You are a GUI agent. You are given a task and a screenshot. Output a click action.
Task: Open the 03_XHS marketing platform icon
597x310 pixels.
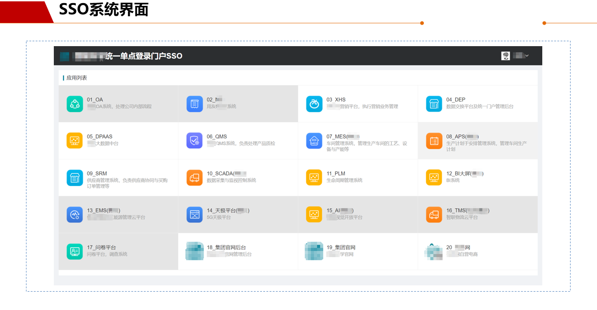314,104
